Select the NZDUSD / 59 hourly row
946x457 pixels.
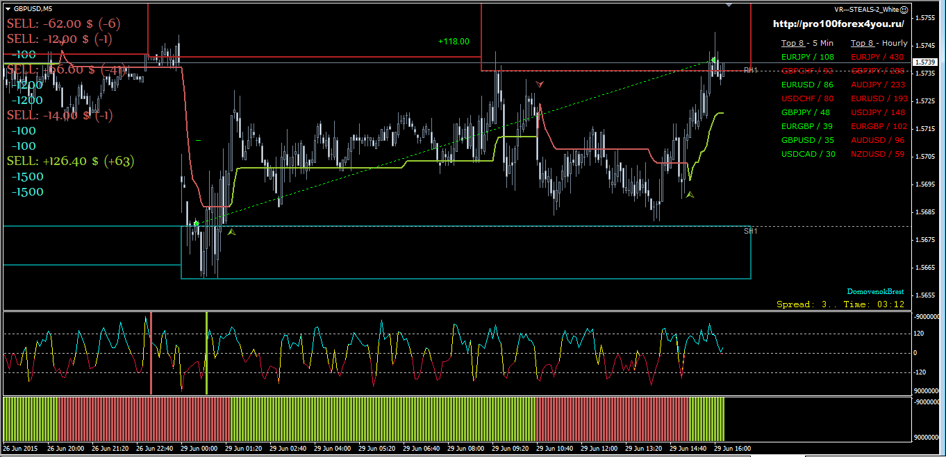tap(878, 154)
